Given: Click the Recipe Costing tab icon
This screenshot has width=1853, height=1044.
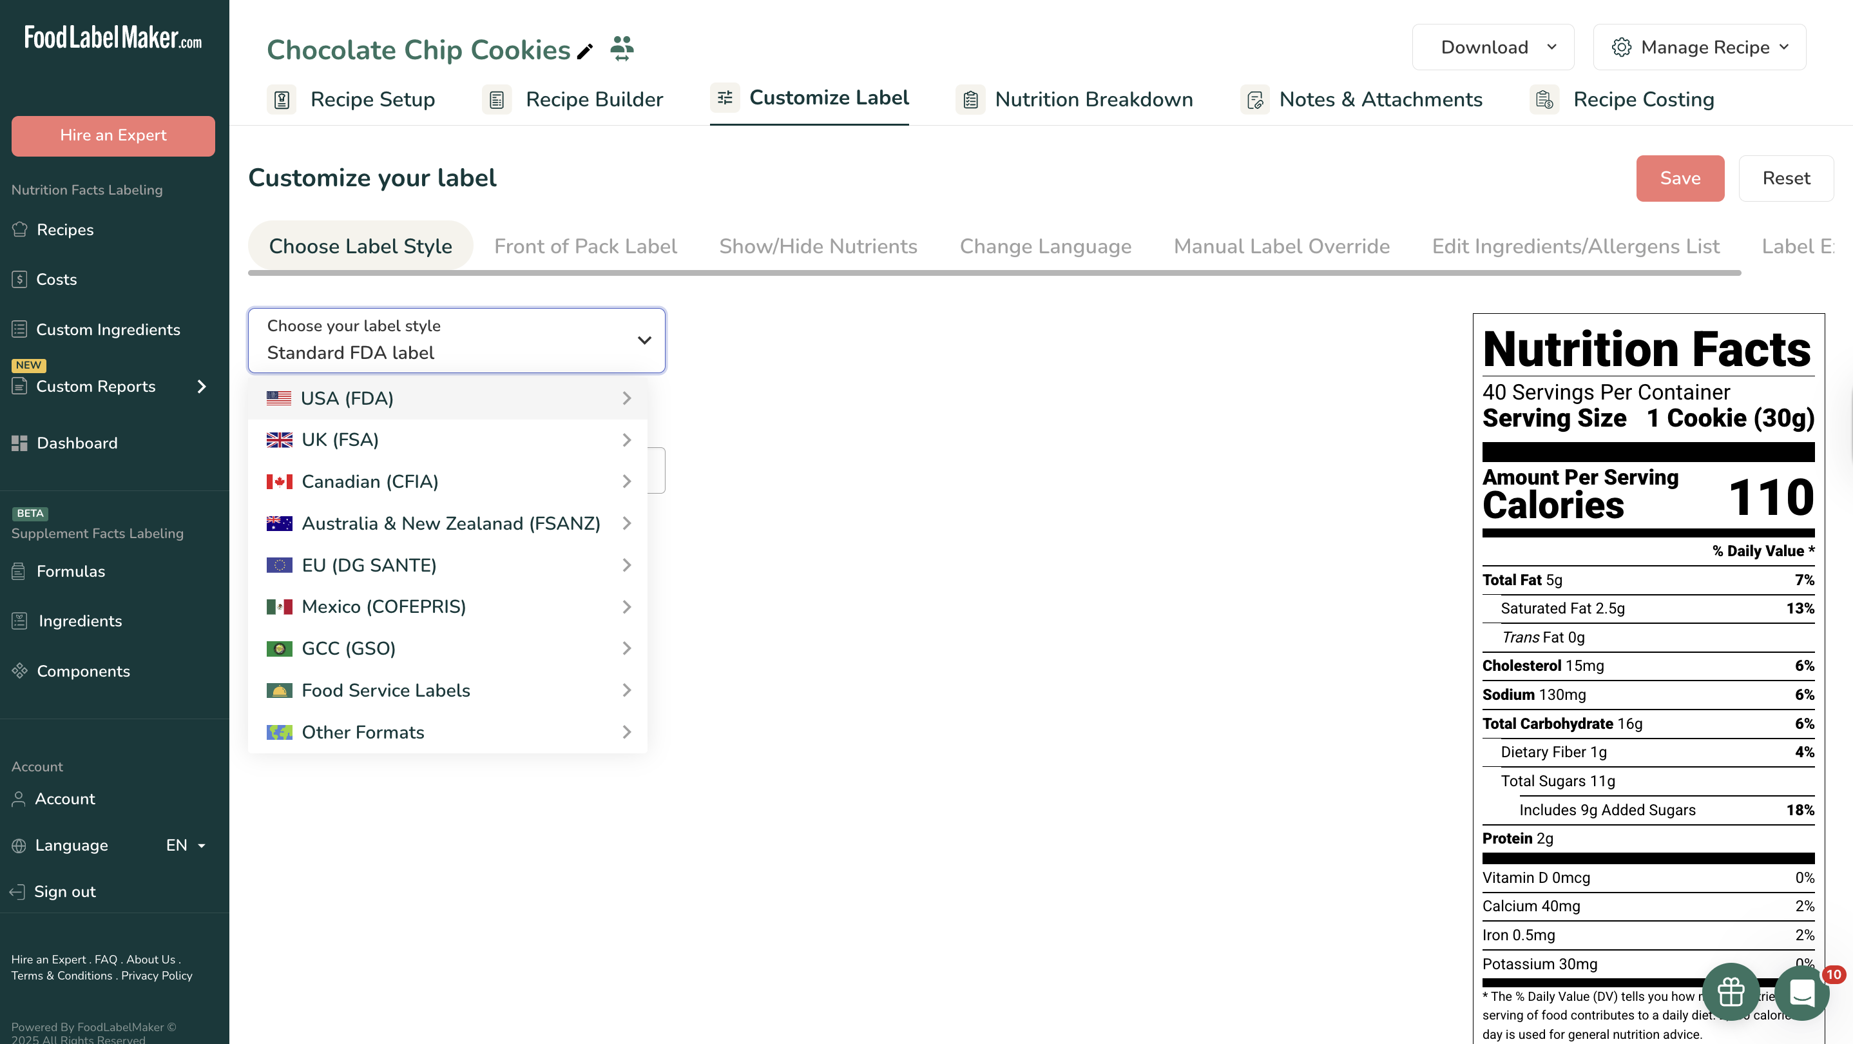Looking at the screenshot, I should coord(1544,99).
